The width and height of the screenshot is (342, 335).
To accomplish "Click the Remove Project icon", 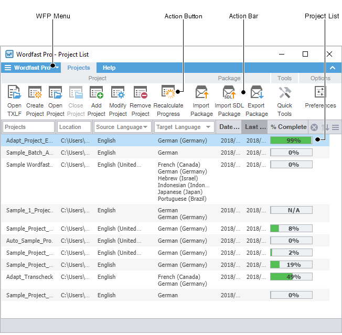I will point(140,92).
